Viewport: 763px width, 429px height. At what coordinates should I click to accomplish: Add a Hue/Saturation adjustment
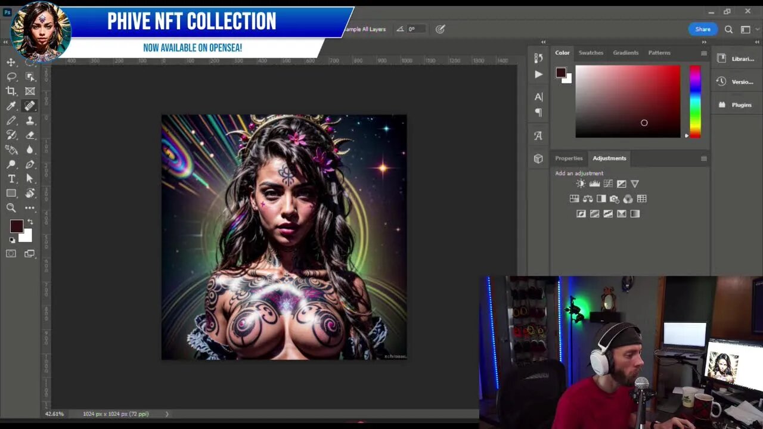coord(574,198)
